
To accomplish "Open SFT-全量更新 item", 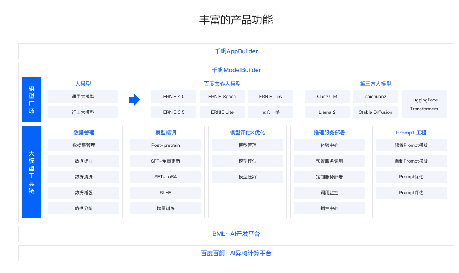I will (x=166, y=161).
